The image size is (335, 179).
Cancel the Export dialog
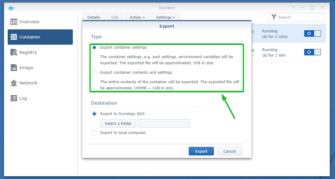coord(230,151)
